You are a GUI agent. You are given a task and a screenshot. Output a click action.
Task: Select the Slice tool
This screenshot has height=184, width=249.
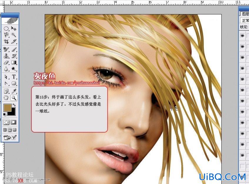[x=14, y=41]
